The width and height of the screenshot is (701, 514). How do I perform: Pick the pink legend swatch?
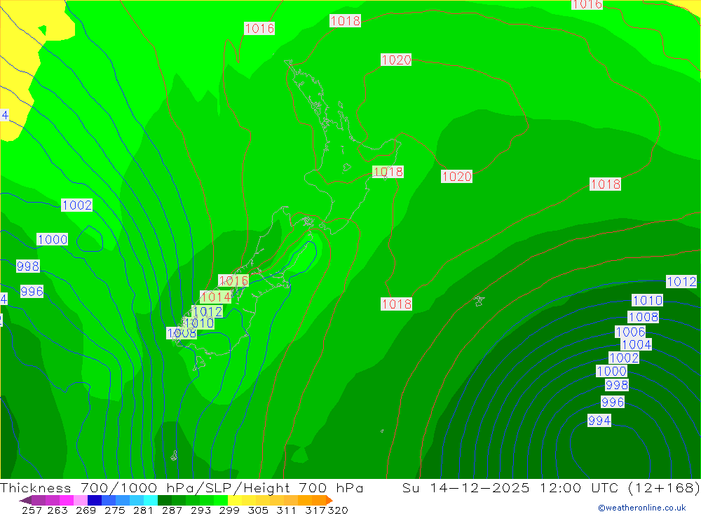pyautogui.click(x=81, y=500)
